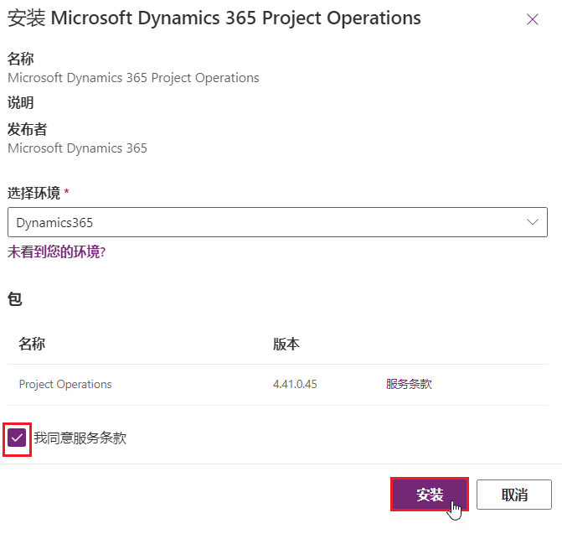Open the 未看到您的环境? link
562x539 pixels.
(x=56, y=251)
